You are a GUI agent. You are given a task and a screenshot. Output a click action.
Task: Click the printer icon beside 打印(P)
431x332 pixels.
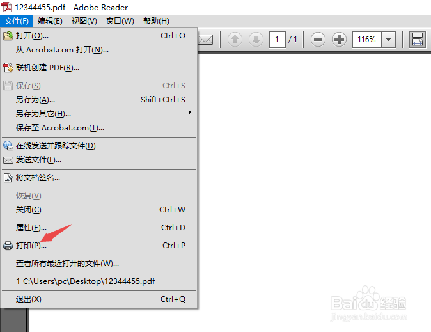click(x=8, y=246)
